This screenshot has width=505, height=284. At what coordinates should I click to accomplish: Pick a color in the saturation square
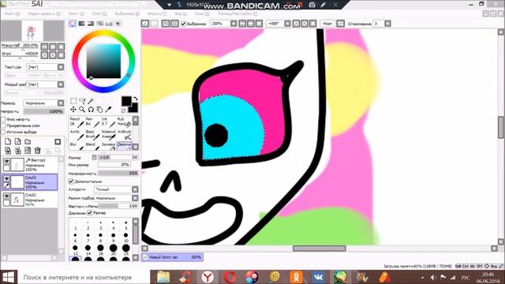tap(103, 62)
